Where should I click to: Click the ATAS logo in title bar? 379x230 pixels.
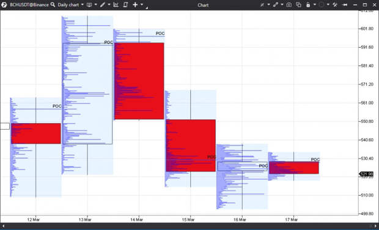pyautogui.click(x=4, y=5)
